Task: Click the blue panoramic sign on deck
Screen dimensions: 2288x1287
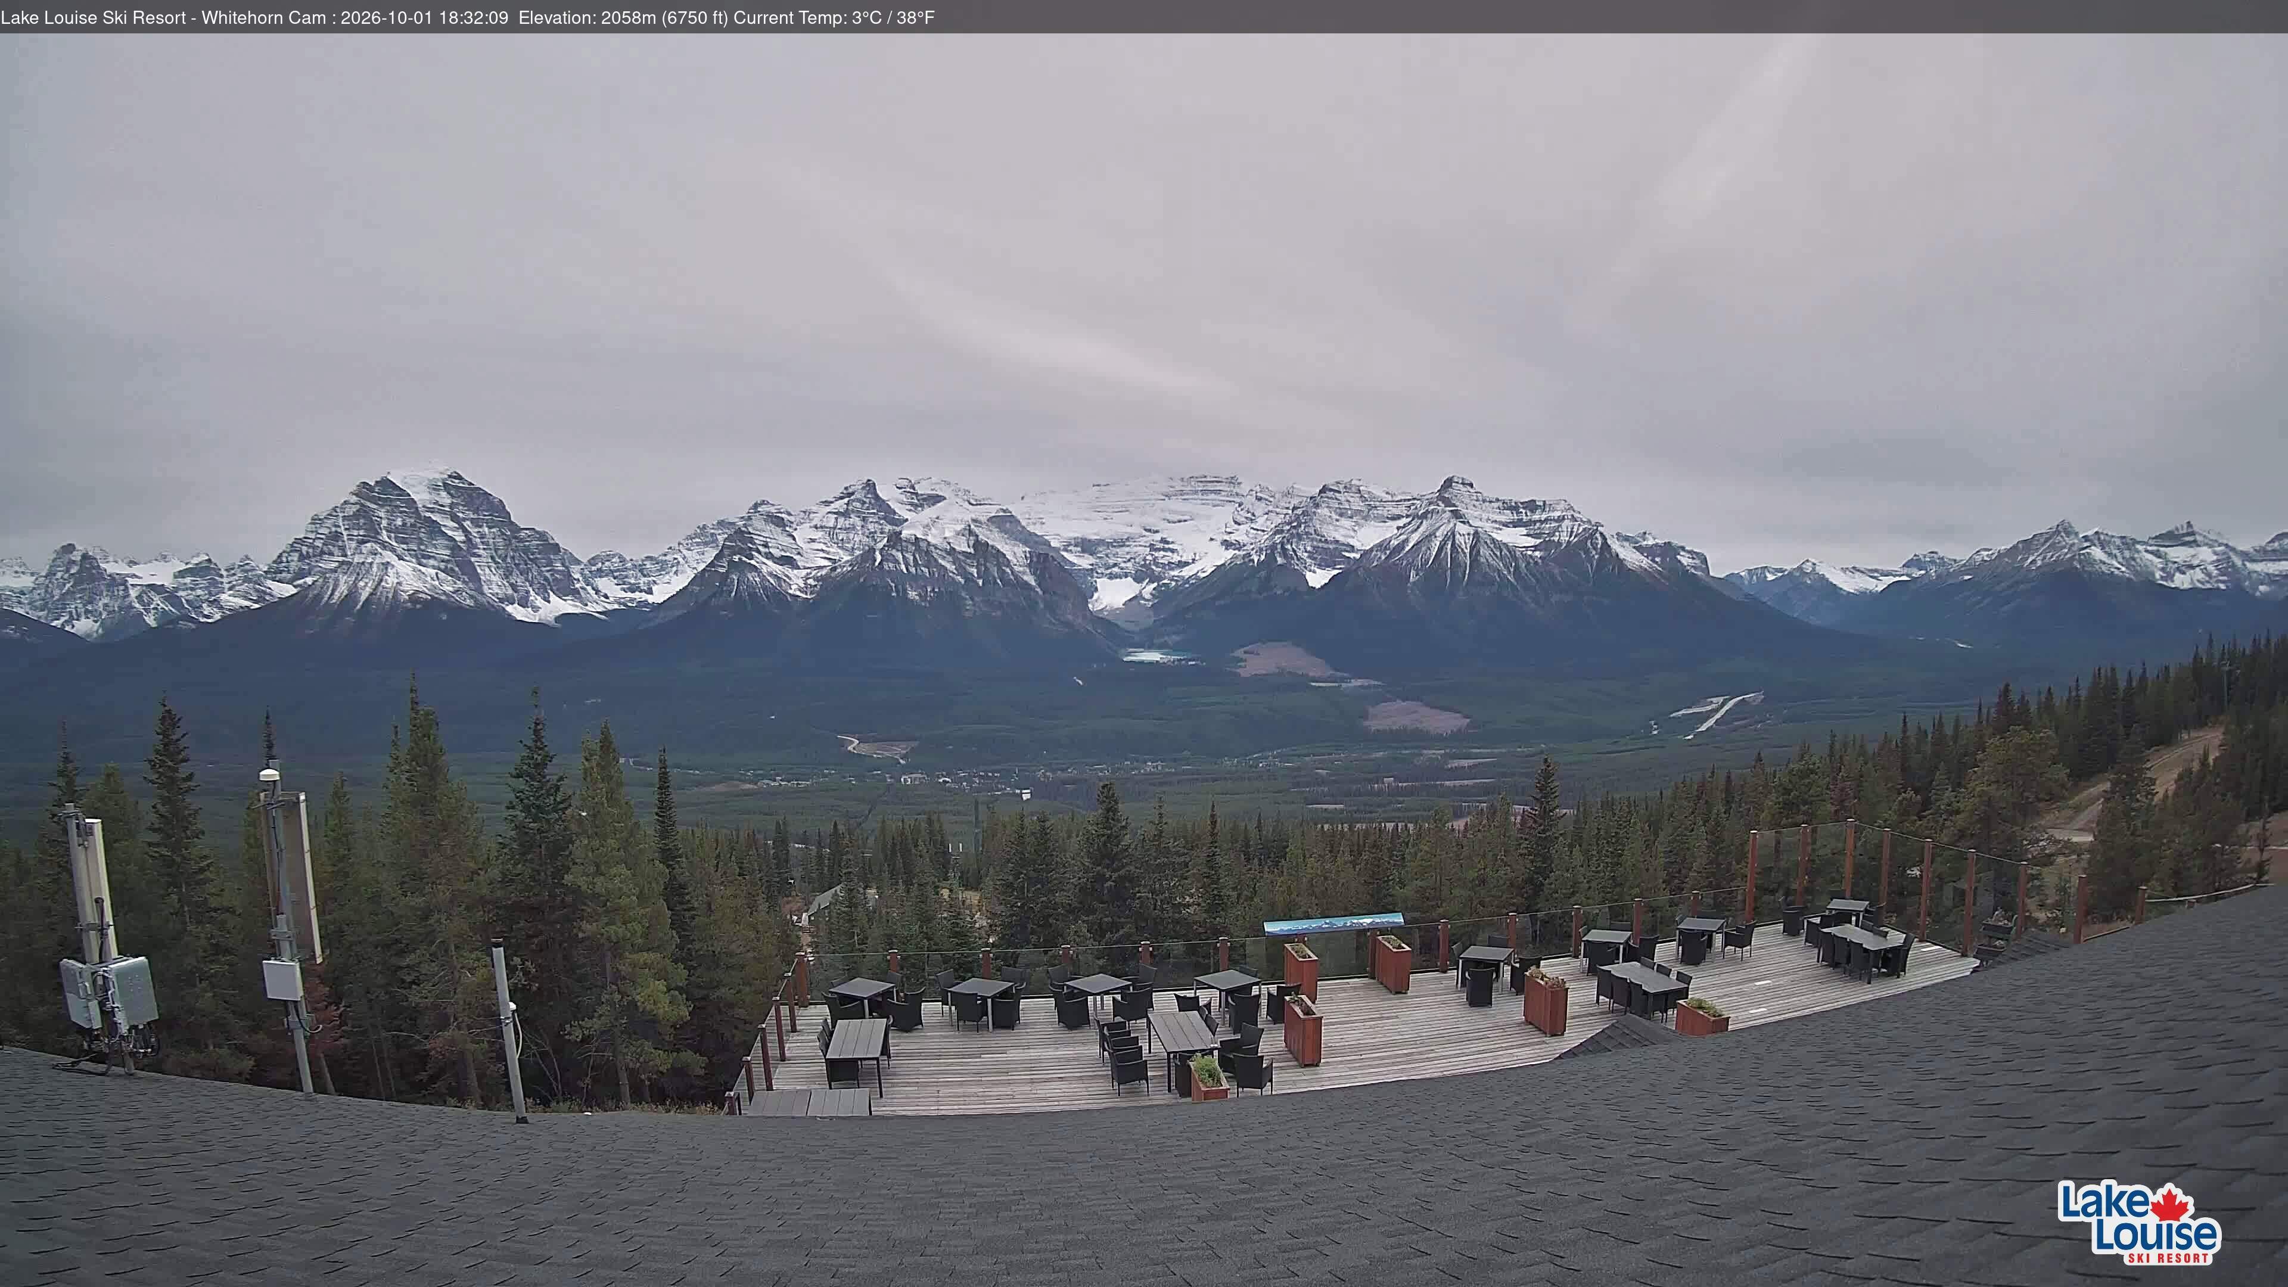Action: [1334, 924]
